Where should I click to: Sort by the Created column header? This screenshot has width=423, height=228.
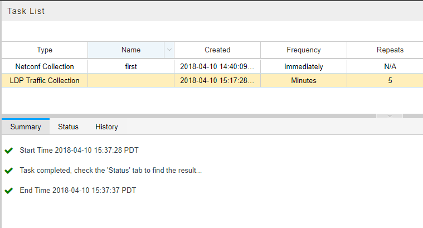pos(217,50)
